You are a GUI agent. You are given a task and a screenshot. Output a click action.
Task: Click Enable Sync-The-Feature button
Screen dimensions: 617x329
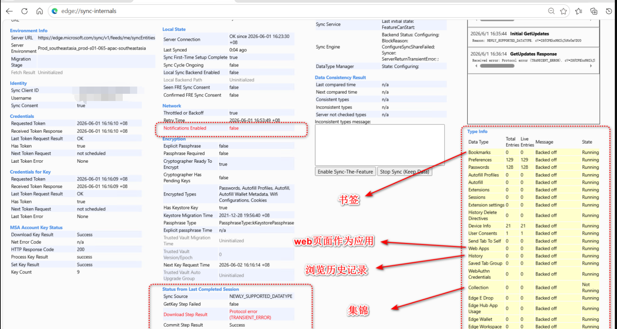click(x=345, y=172)
